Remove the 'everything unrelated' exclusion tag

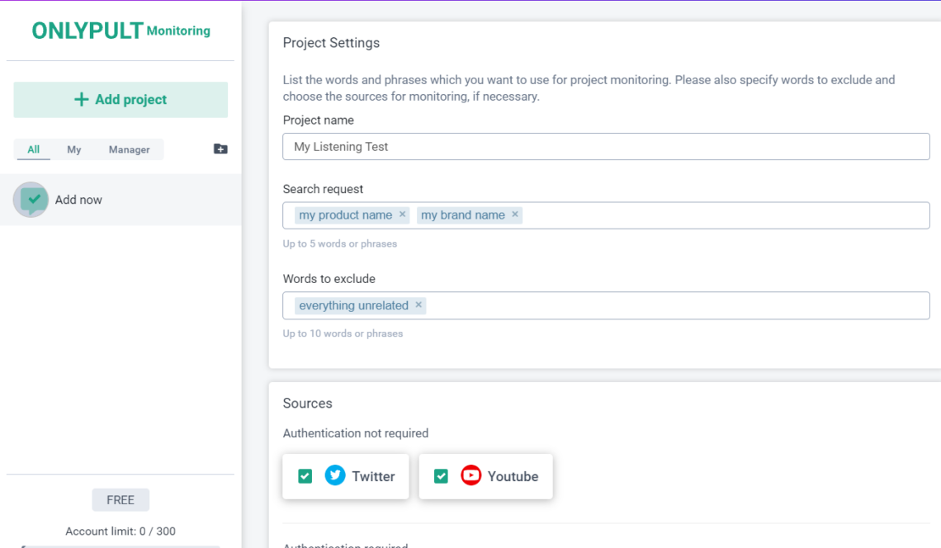pyautogui.click(x=418, y=305)
